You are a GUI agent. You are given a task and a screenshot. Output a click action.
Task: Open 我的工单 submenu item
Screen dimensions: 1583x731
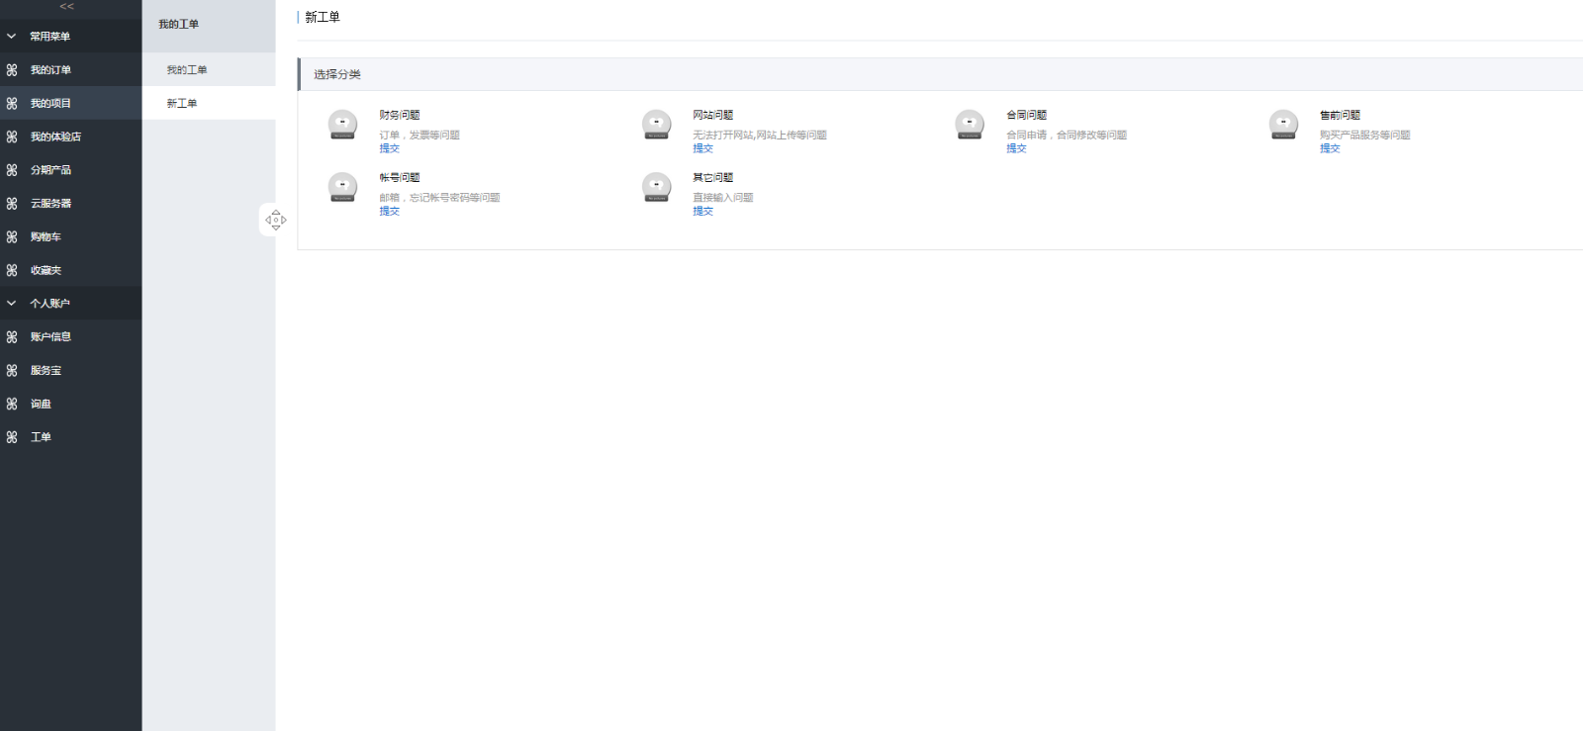187,70
